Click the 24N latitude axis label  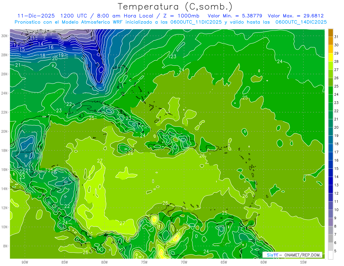[x=5, y=93]
